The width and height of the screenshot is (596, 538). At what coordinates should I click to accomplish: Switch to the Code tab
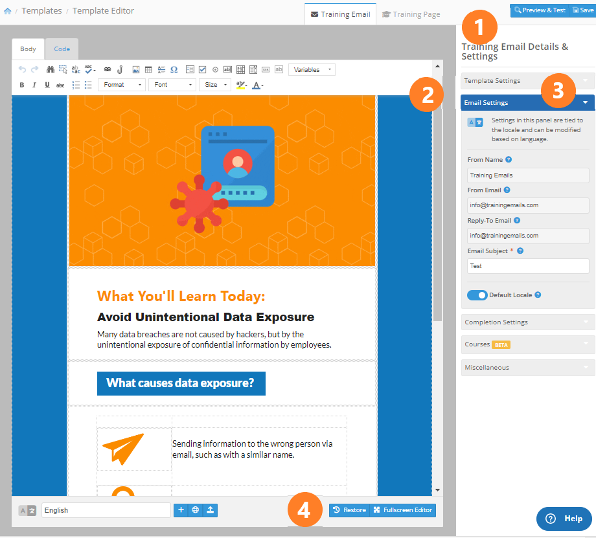coord(62,49)
